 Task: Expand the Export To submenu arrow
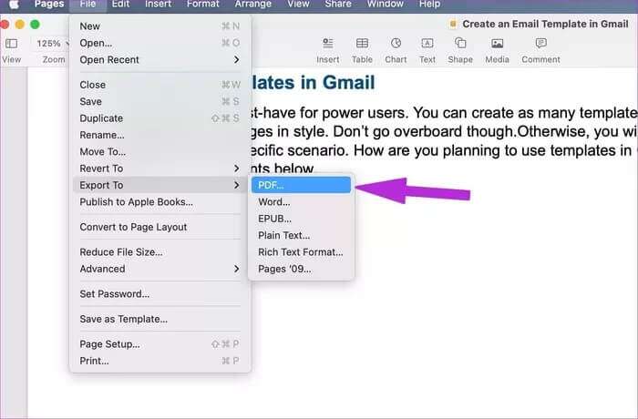click(236, 185)
